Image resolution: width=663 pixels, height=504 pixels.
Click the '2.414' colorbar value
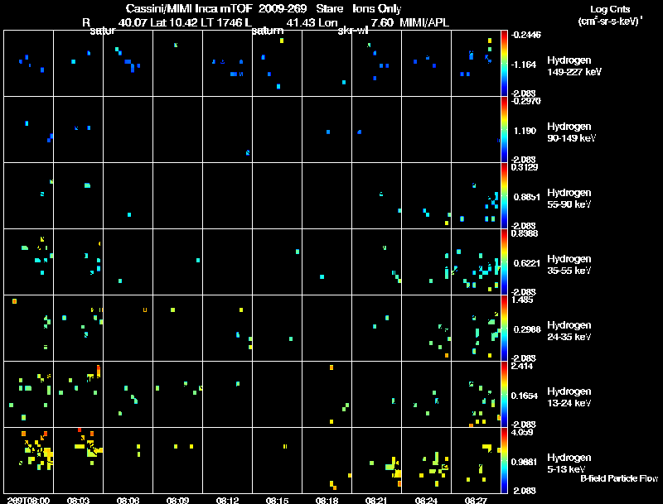click(x=522, y=366)
